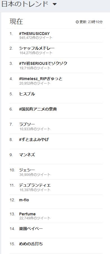Open the #ずとまよみやげ hashtag

coord(34,140)
